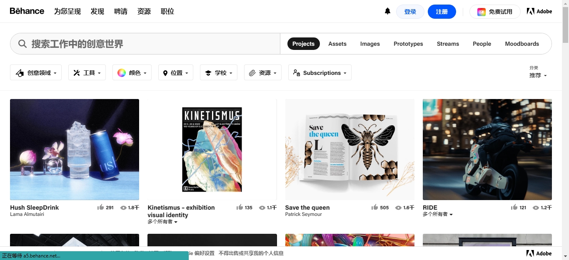Screen dimensions: 569x260
Task: Select the Projects search tab
Action: coord(303,44)
